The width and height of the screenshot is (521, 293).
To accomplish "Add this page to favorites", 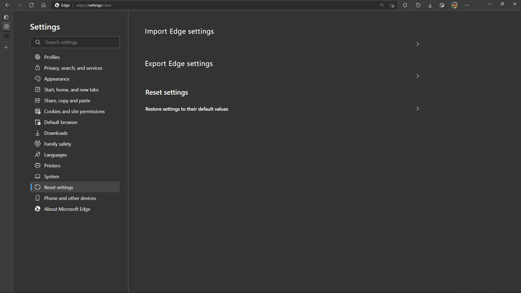I will (392, 5).
